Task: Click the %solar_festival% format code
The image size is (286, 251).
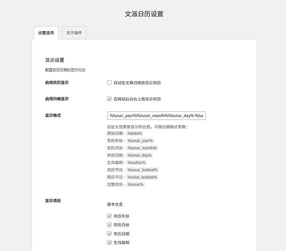Action: [142, 177]
